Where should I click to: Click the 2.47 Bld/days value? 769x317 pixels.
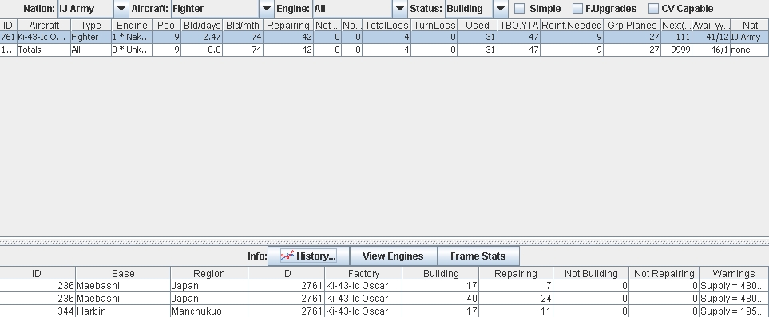coord(201,37)
